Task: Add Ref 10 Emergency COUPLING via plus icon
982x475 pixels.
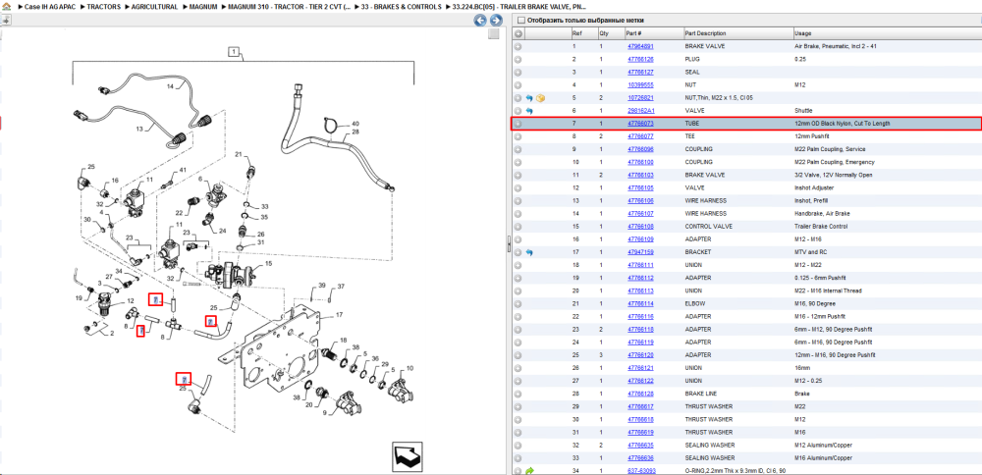Action: [518, 162]
